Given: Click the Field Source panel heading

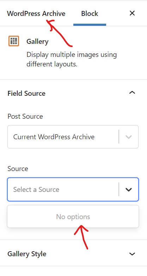Looking at the screenshot, I should pyautogui.click(x=26, y=93).
